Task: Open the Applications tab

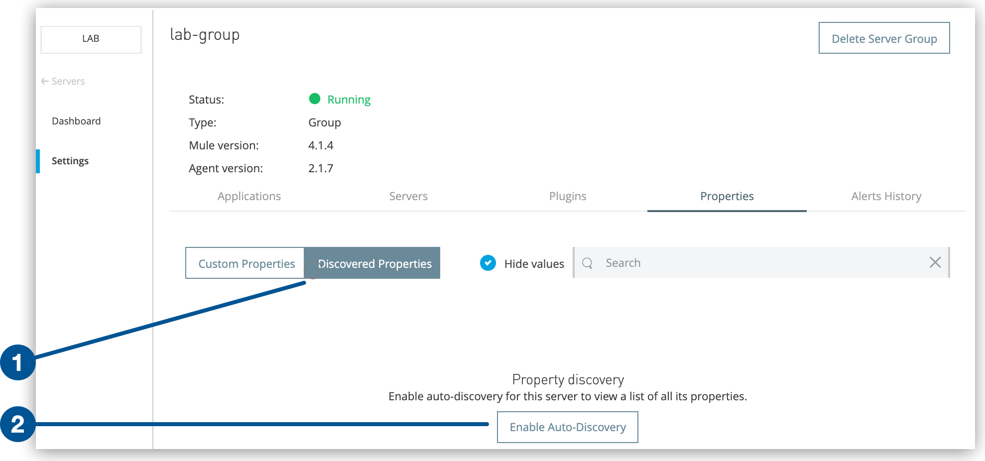Action: pos(249,196)
